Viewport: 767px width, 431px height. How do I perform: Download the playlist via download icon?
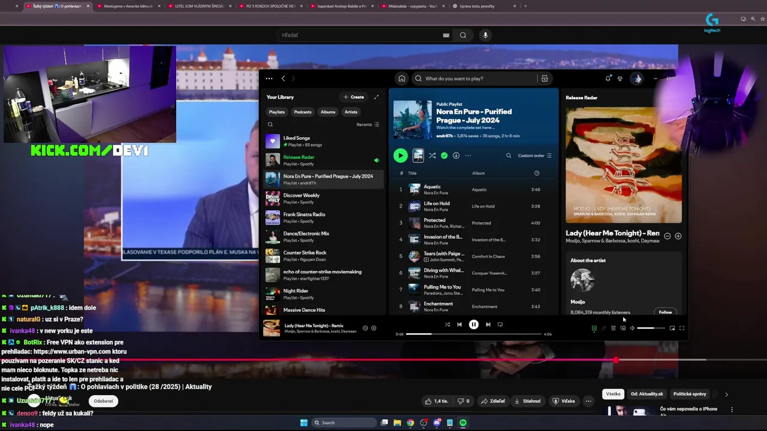(456, 156)
